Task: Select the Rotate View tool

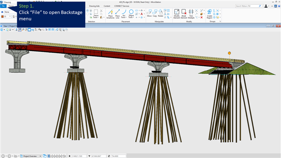Action: coord(32,30)
